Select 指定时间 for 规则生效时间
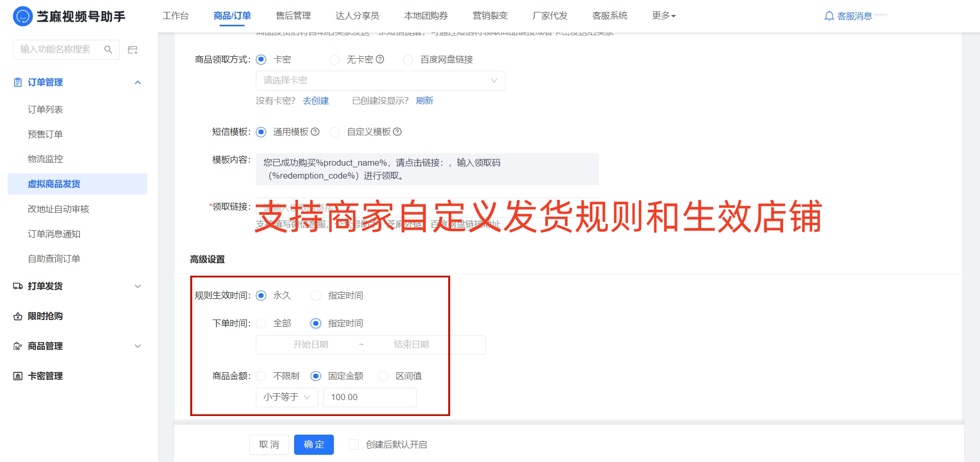 pos(316,295)
